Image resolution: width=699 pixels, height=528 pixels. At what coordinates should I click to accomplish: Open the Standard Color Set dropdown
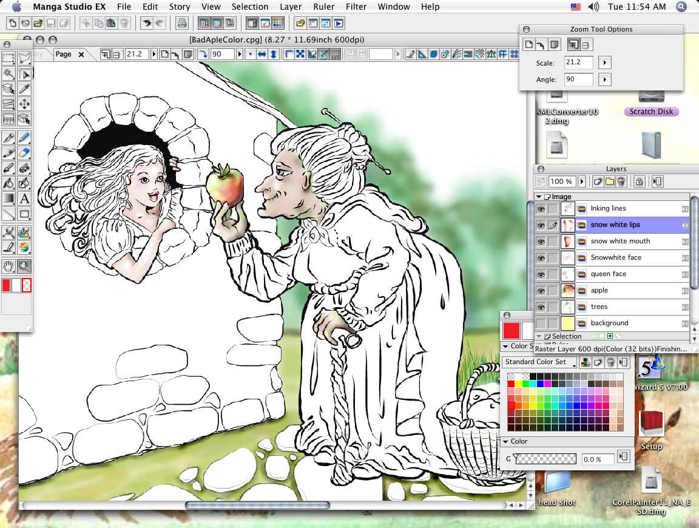(539, 362)
